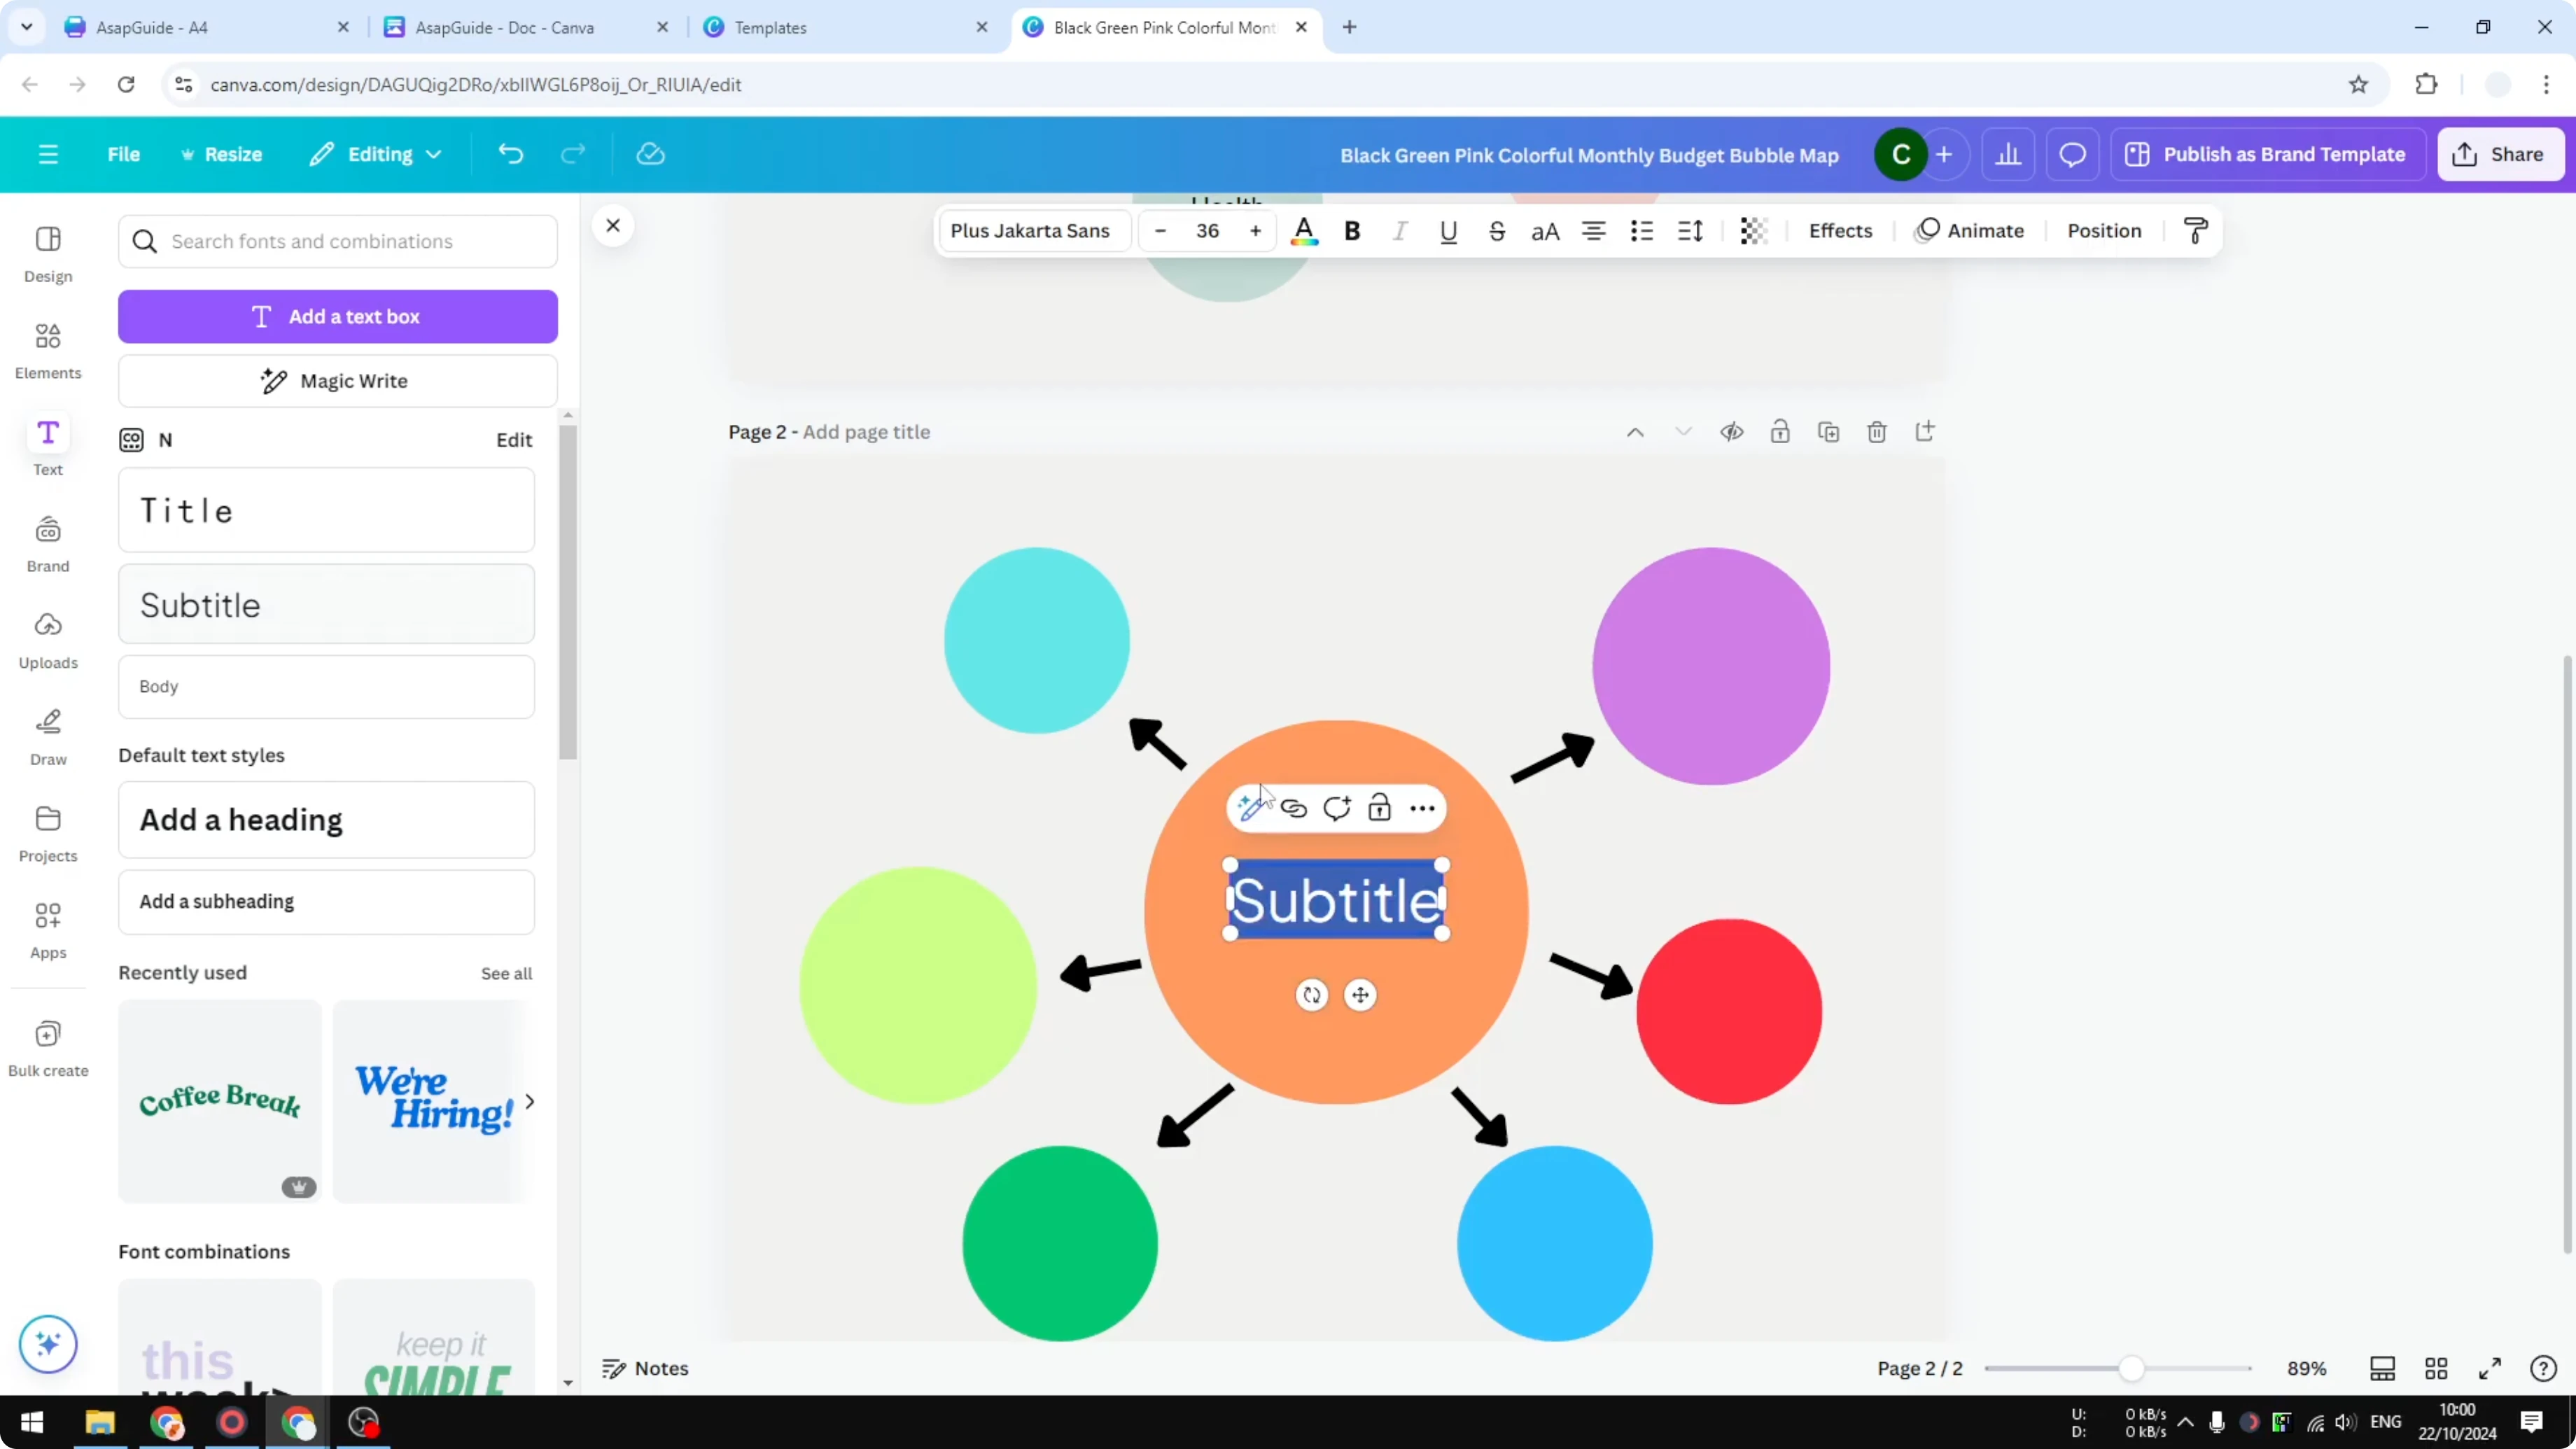Click See all recently used fonts
The image size is (2576, 1449).
point(507,973)
